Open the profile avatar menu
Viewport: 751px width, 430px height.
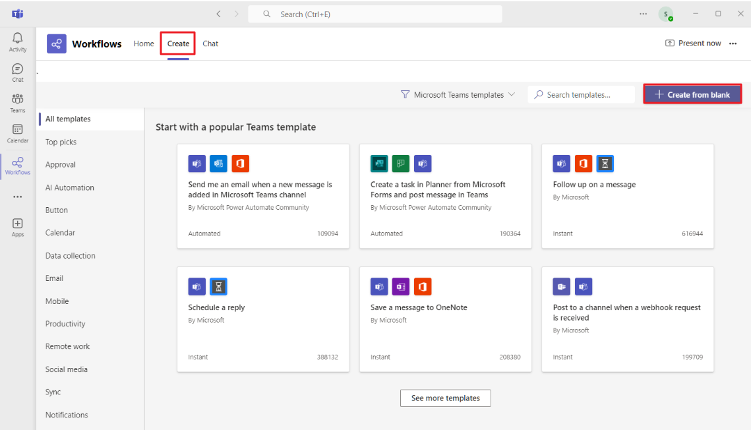665,14
